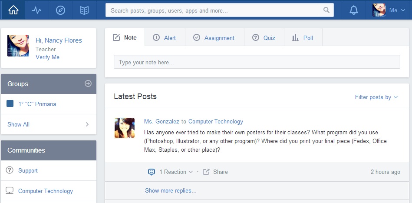Click the Computer Technology monitor icon
Screen dimensions: 412x203
click(10, 191)
